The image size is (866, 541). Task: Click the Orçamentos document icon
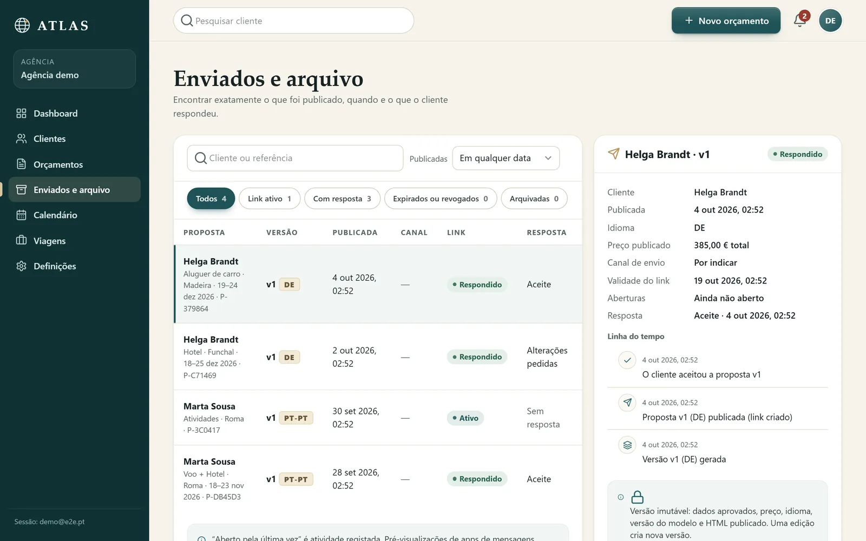tap(21, 164)
